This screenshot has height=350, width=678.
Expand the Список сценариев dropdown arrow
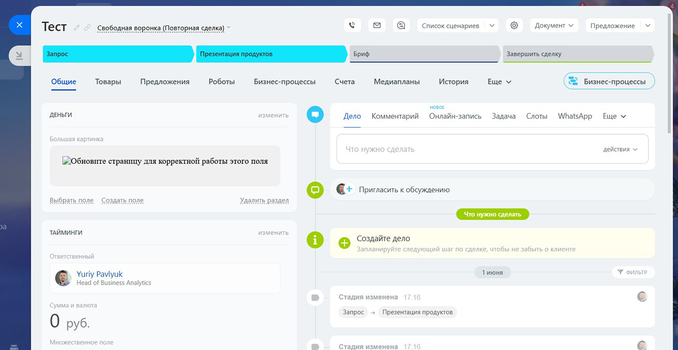(491, 25)
